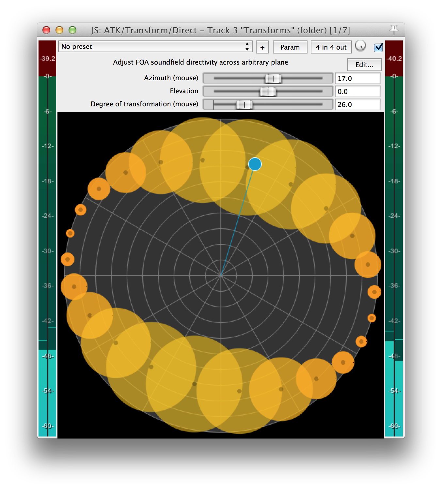Open the 4 in 4 out pin connector
Image resolution: width=442 pixels, height=490 pixels.
(331, 47)
